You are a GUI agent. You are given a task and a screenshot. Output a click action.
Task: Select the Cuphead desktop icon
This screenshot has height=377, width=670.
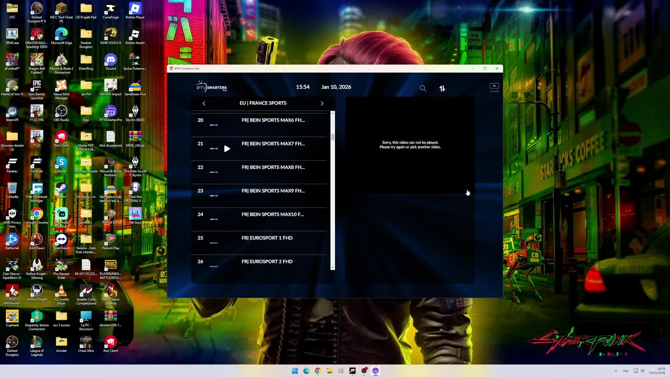(x=12, y=319)
